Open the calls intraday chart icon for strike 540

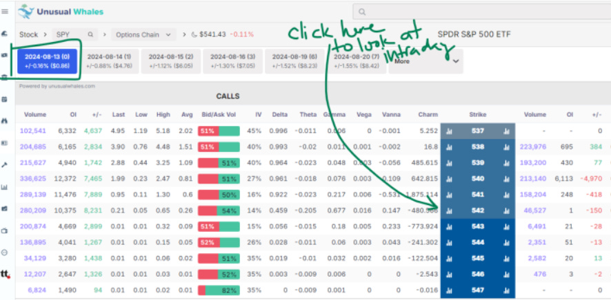point(449,179)
